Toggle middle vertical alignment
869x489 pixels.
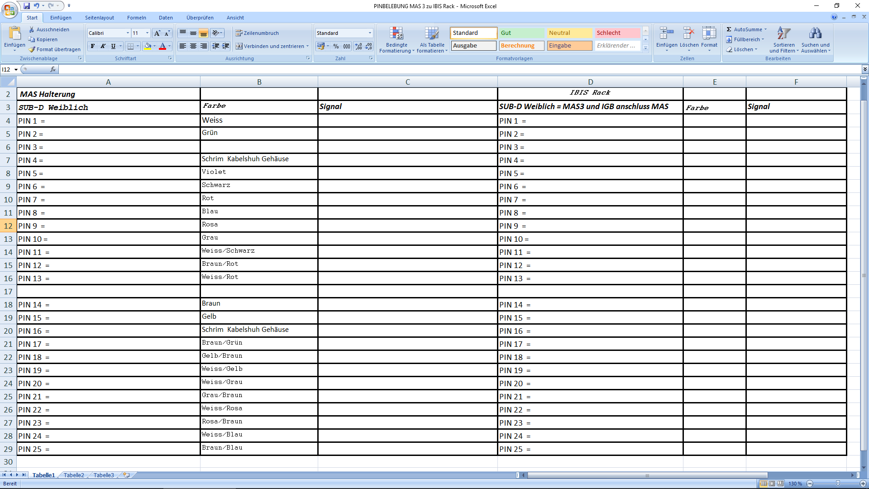[193, 33]
